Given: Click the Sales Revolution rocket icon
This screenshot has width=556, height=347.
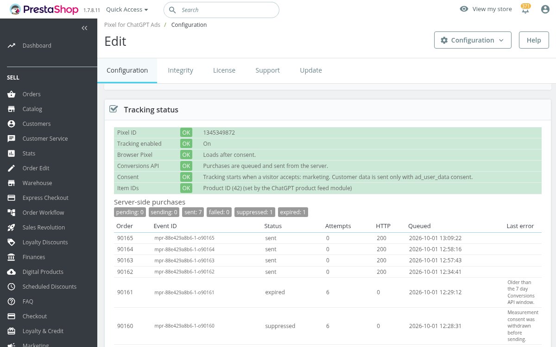Looking at the screenshot, I should 12,228.
